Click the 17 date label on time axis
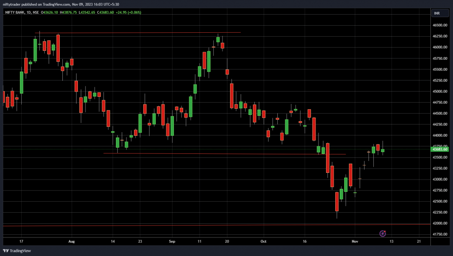Screen dimensions: 453x256 point(21,241)
